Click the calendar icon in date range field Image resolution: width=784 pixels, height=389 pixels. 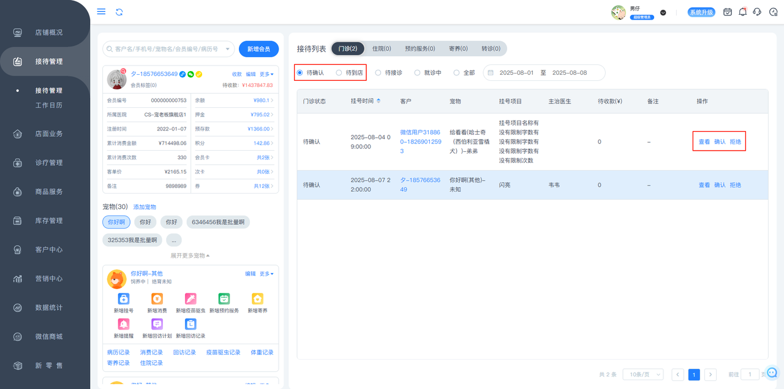pos(491,73)
